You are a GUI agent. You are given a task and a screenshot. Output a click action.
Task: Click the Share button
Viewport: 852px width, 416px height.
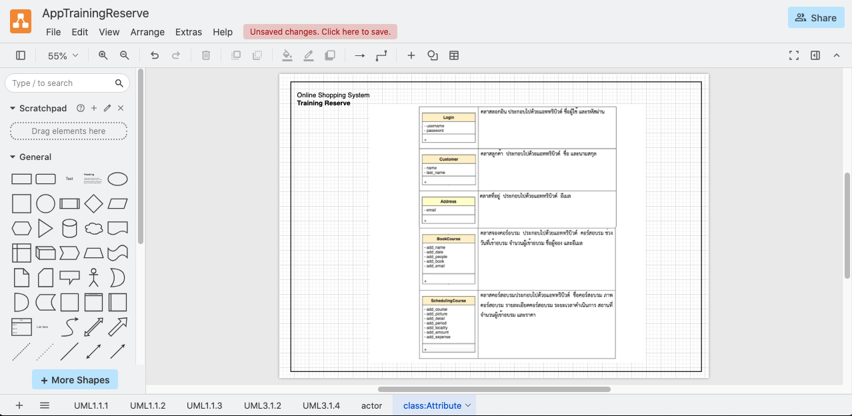(x=816, y=18)
